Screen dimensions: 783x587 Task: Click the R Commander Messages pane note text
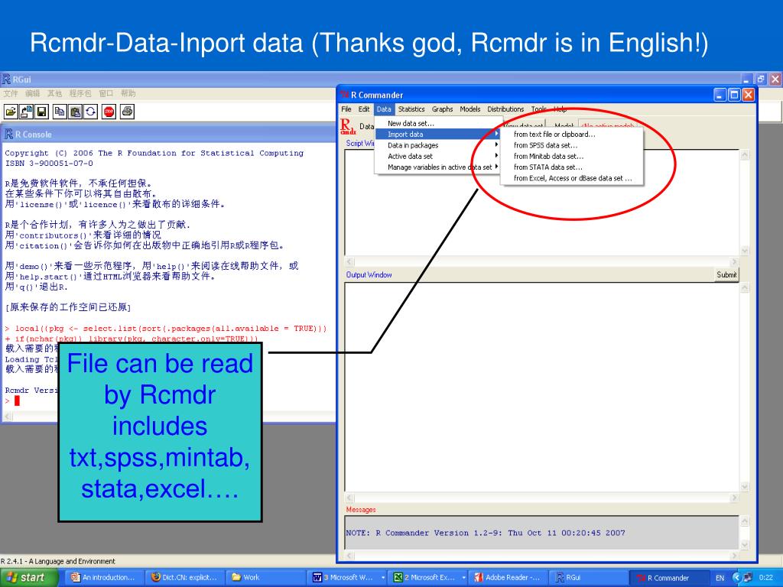pos(486,533)
